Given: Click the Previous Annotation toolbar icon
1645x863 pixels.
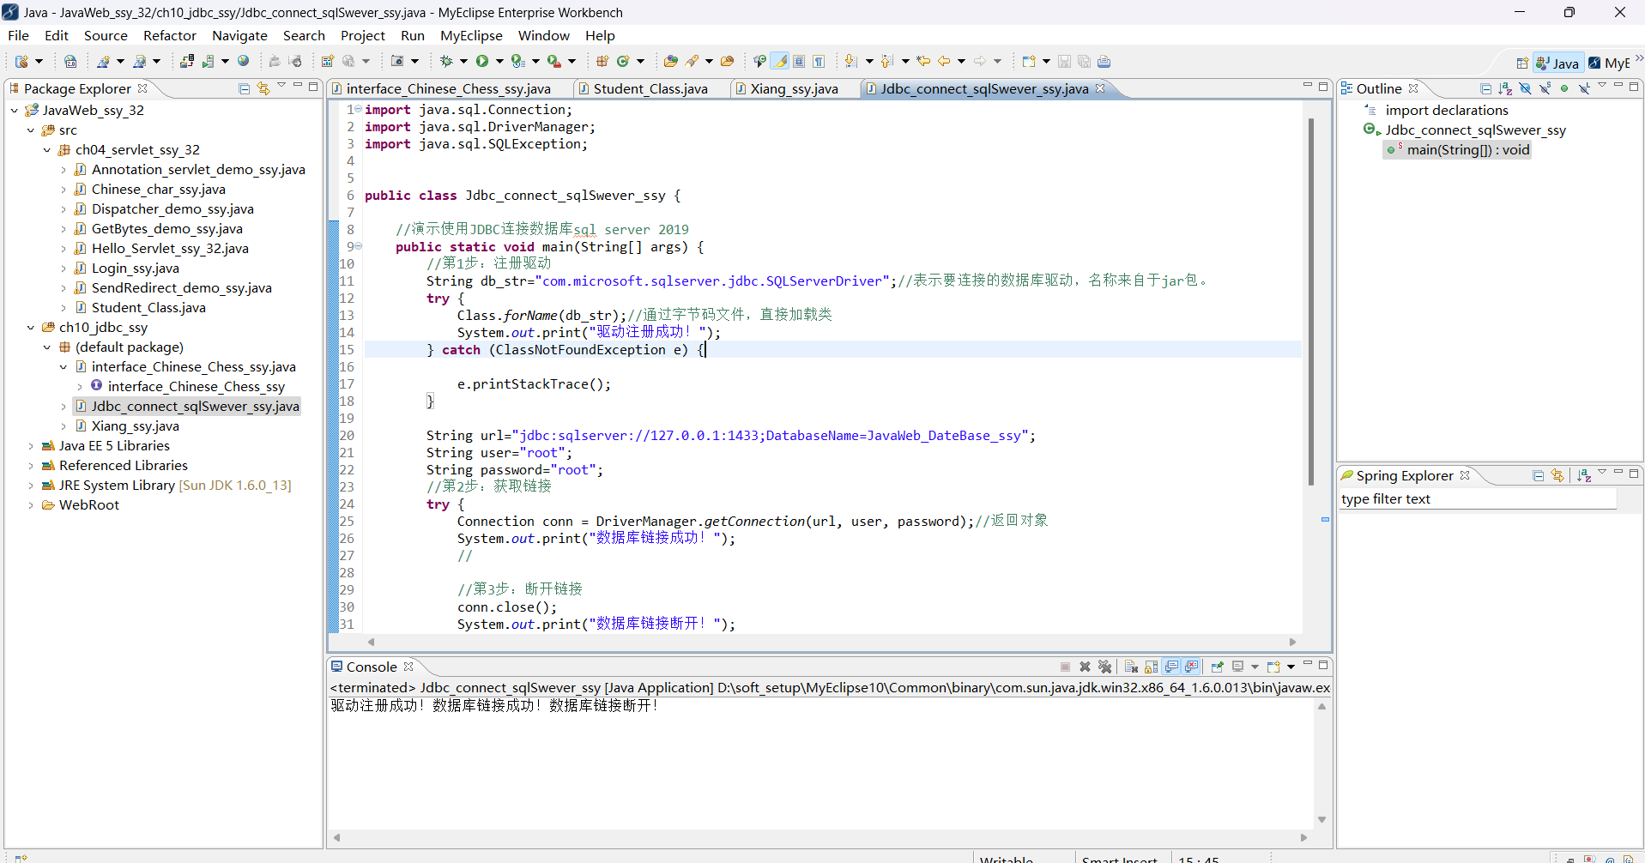Looking at the screenshot, I should 886,61.
